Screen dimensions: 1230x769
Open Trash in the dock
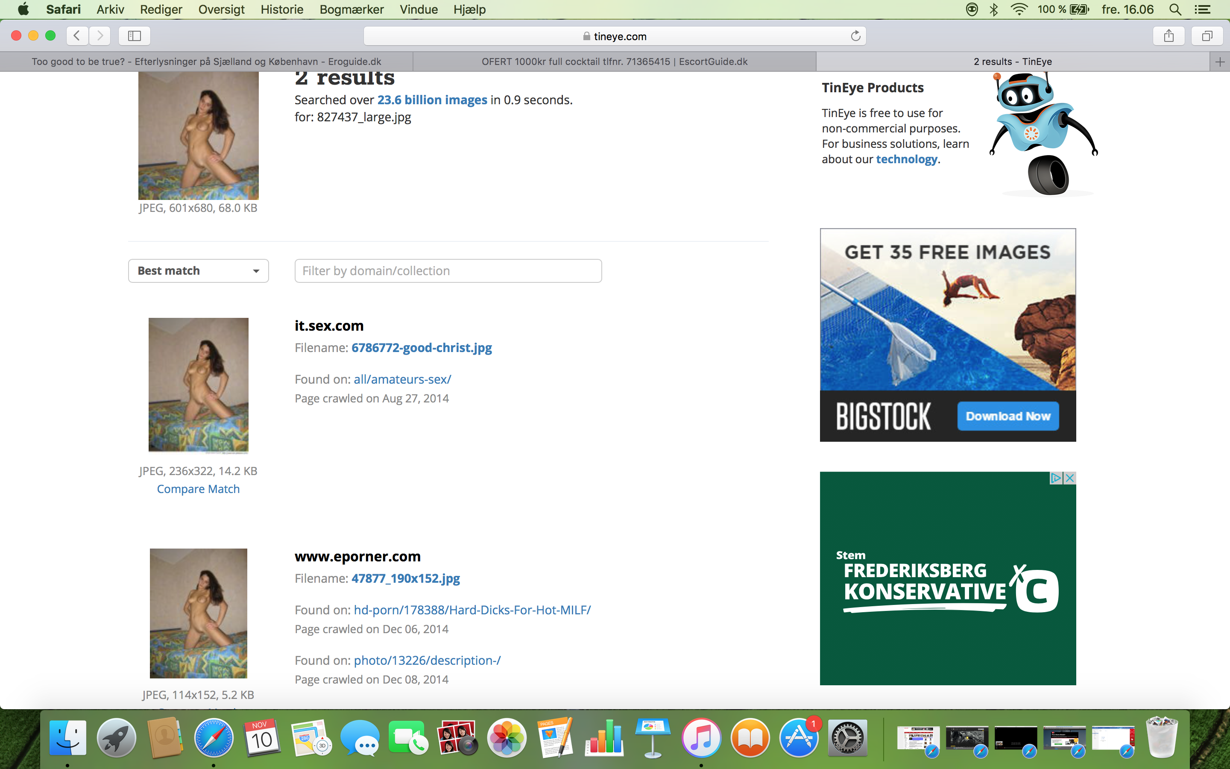(x=1162, y=737)
